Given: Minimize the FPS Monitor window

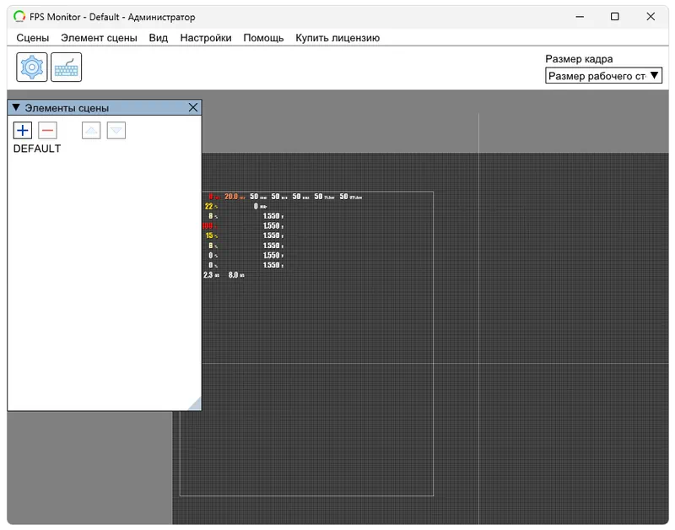Looking at the screenshot, I should pos(580,17).
